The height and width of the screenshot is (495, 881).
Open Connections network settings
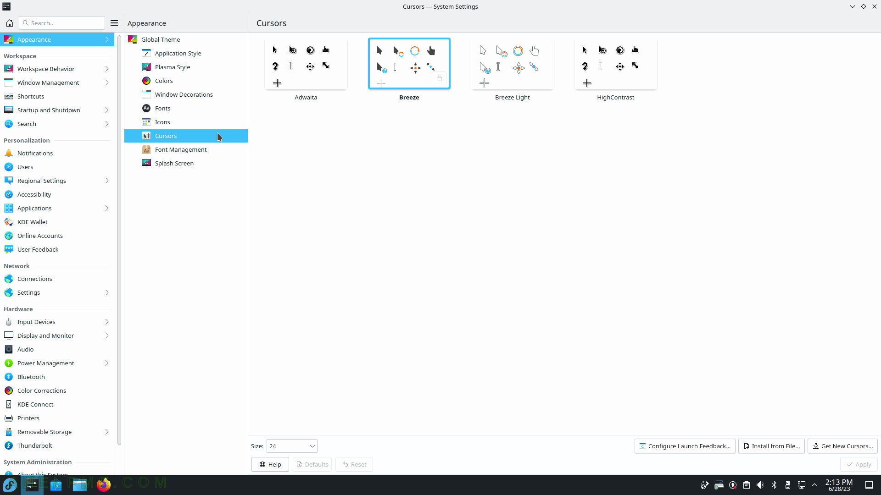coord(57,279)
